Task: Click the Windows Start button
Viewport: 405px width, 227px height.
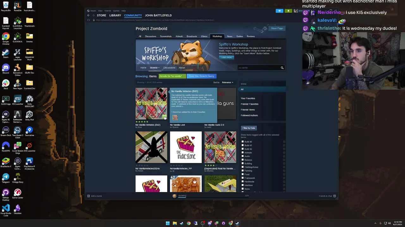Action: click(x=168, y=223)
